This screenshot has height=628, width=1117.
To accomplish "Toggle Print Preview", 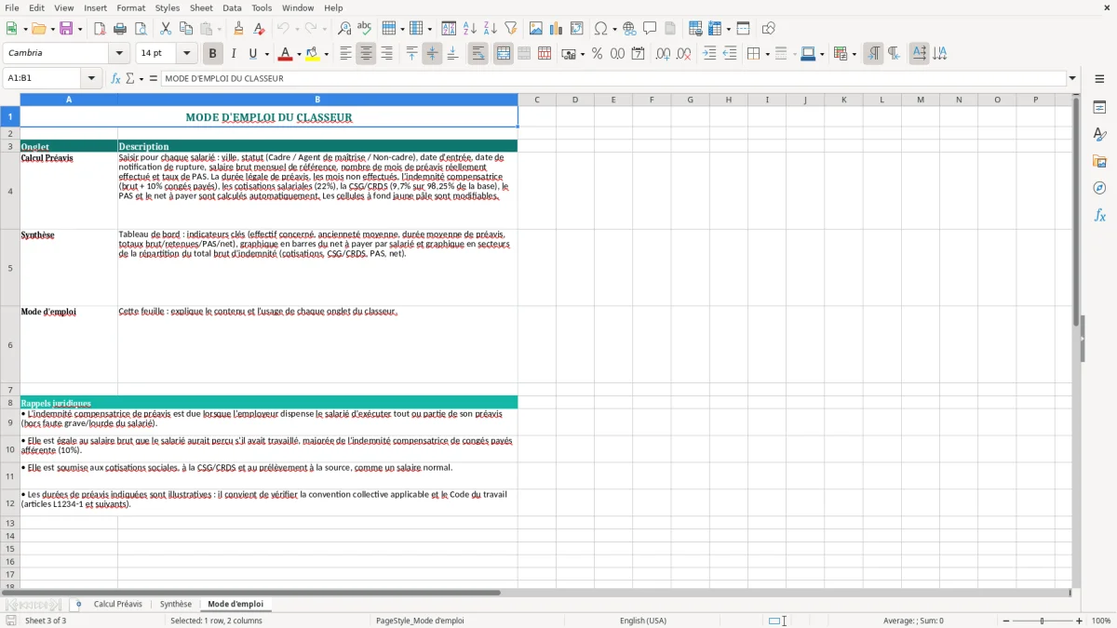I will pos(141,29).
